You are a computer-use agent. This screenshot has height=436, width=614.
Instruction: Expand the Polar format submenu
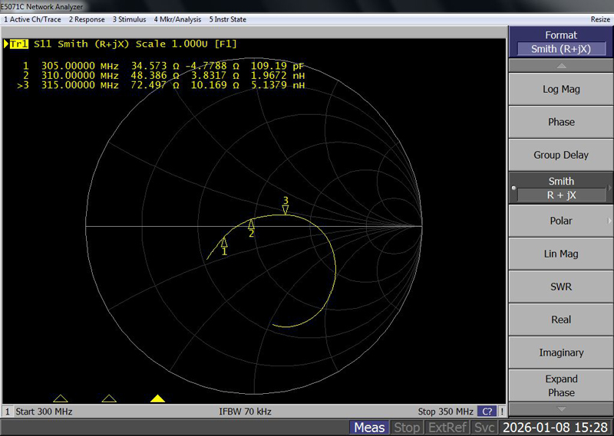coord(561,221)
